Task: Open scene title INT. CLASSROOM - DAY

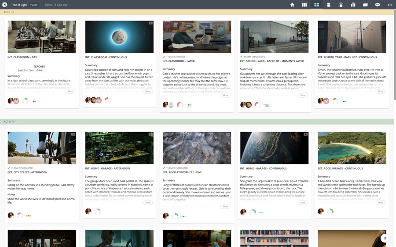Action: point(22,57)
